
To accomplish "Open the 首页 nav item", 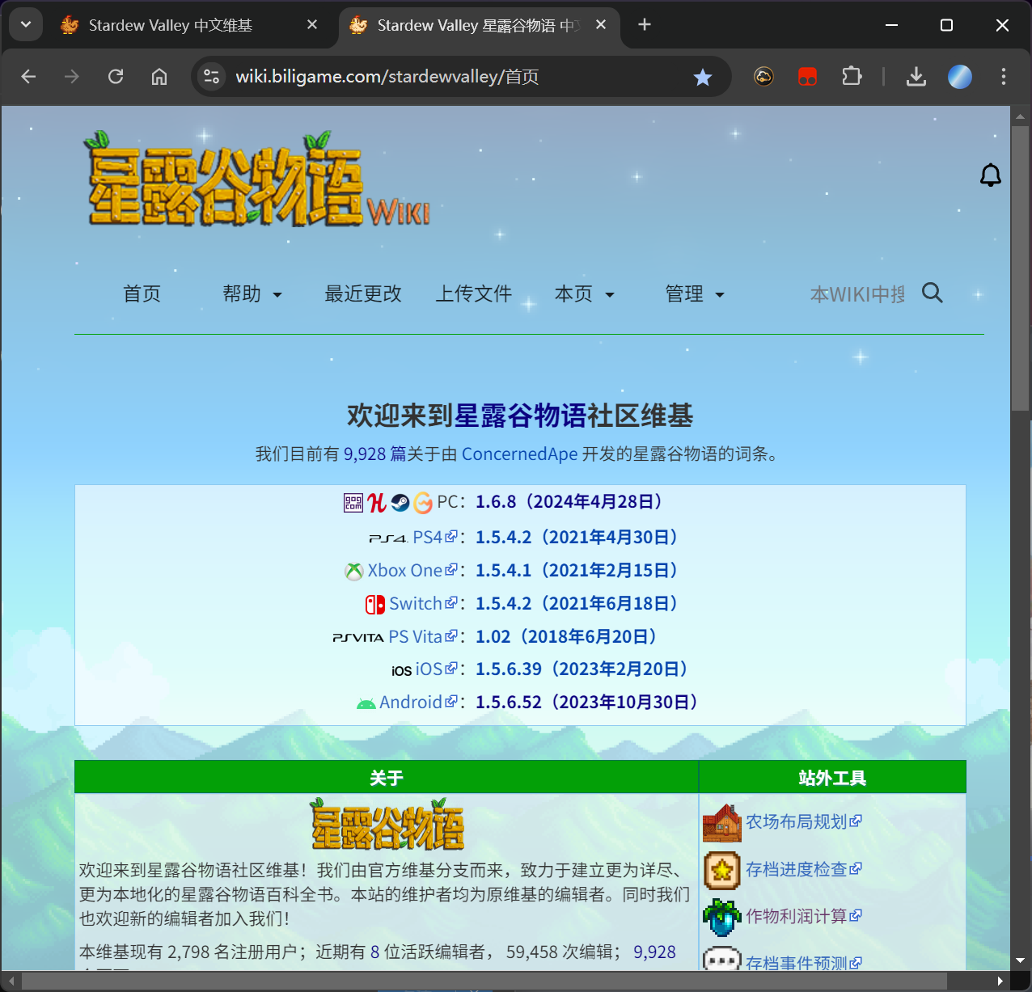I will [x=142, y=293].
